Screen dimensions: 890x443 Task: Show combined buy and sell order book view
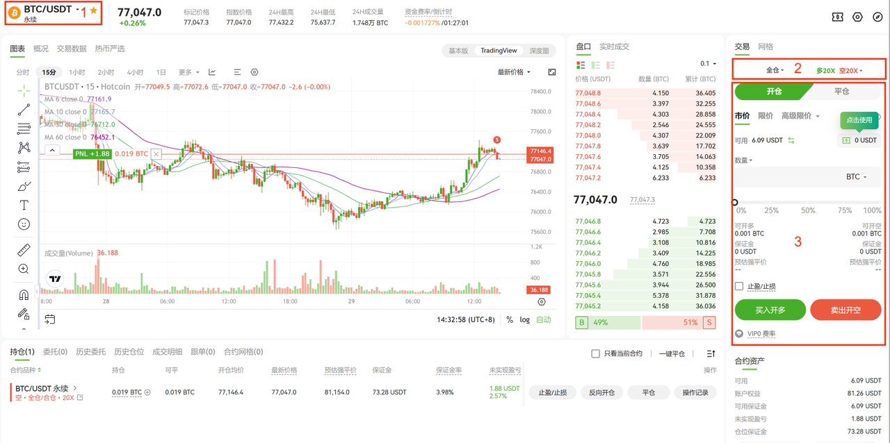pos(581,65)
